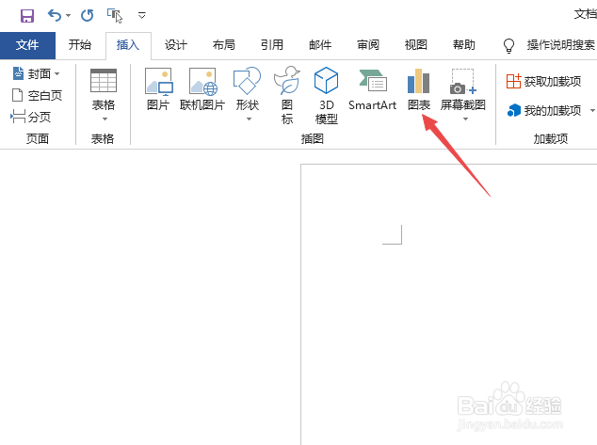Screen dimensions: 597x445
Task: Insert a SmartArt graphic
Action: (x=372, y=89)
